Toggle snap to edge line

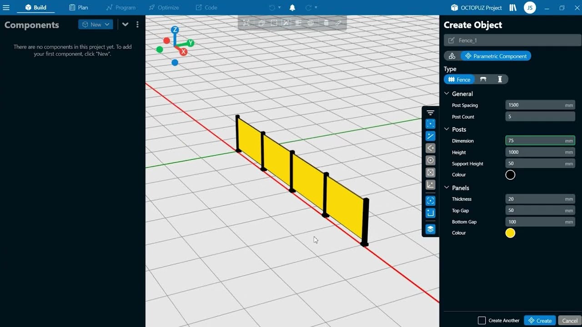click(431, 136)
